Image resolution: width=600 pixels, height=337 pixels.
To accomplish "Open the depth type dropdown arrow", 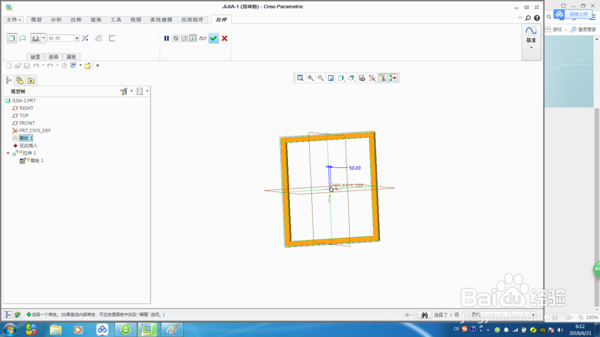I will [x=44, y=38].
